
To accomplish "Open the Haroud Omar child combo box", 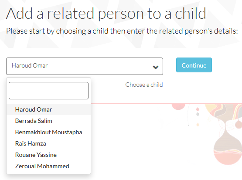I will coord(85,66).
